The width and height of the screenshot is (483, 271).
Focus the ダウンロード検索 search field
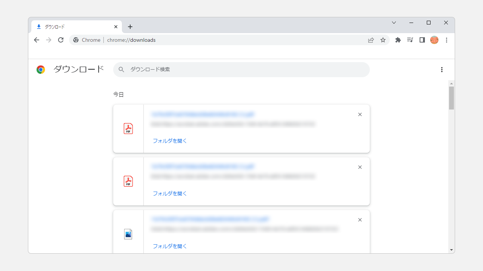(241, 70)
